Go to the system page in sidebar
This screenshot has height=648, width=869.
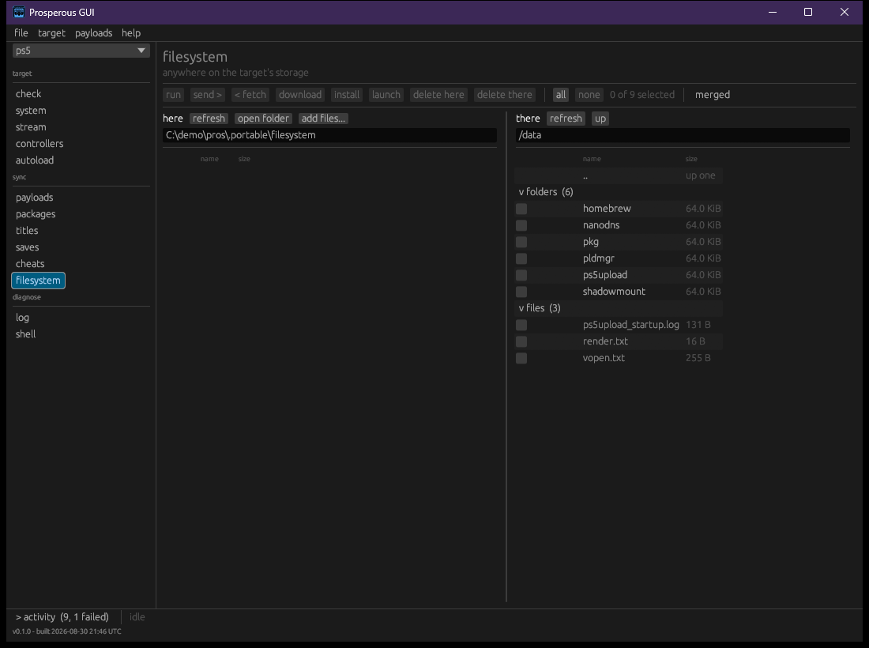coord(31,111)
